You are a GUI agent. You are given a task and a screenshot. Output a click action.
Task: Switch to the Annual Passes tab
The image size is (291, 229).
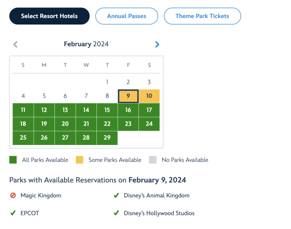[126, 16]
